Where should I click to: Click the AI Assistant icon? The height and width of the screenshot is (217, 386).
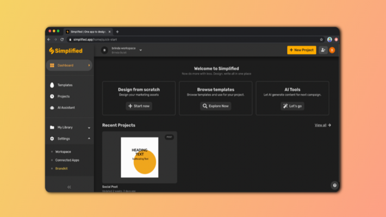pos(52,107)
